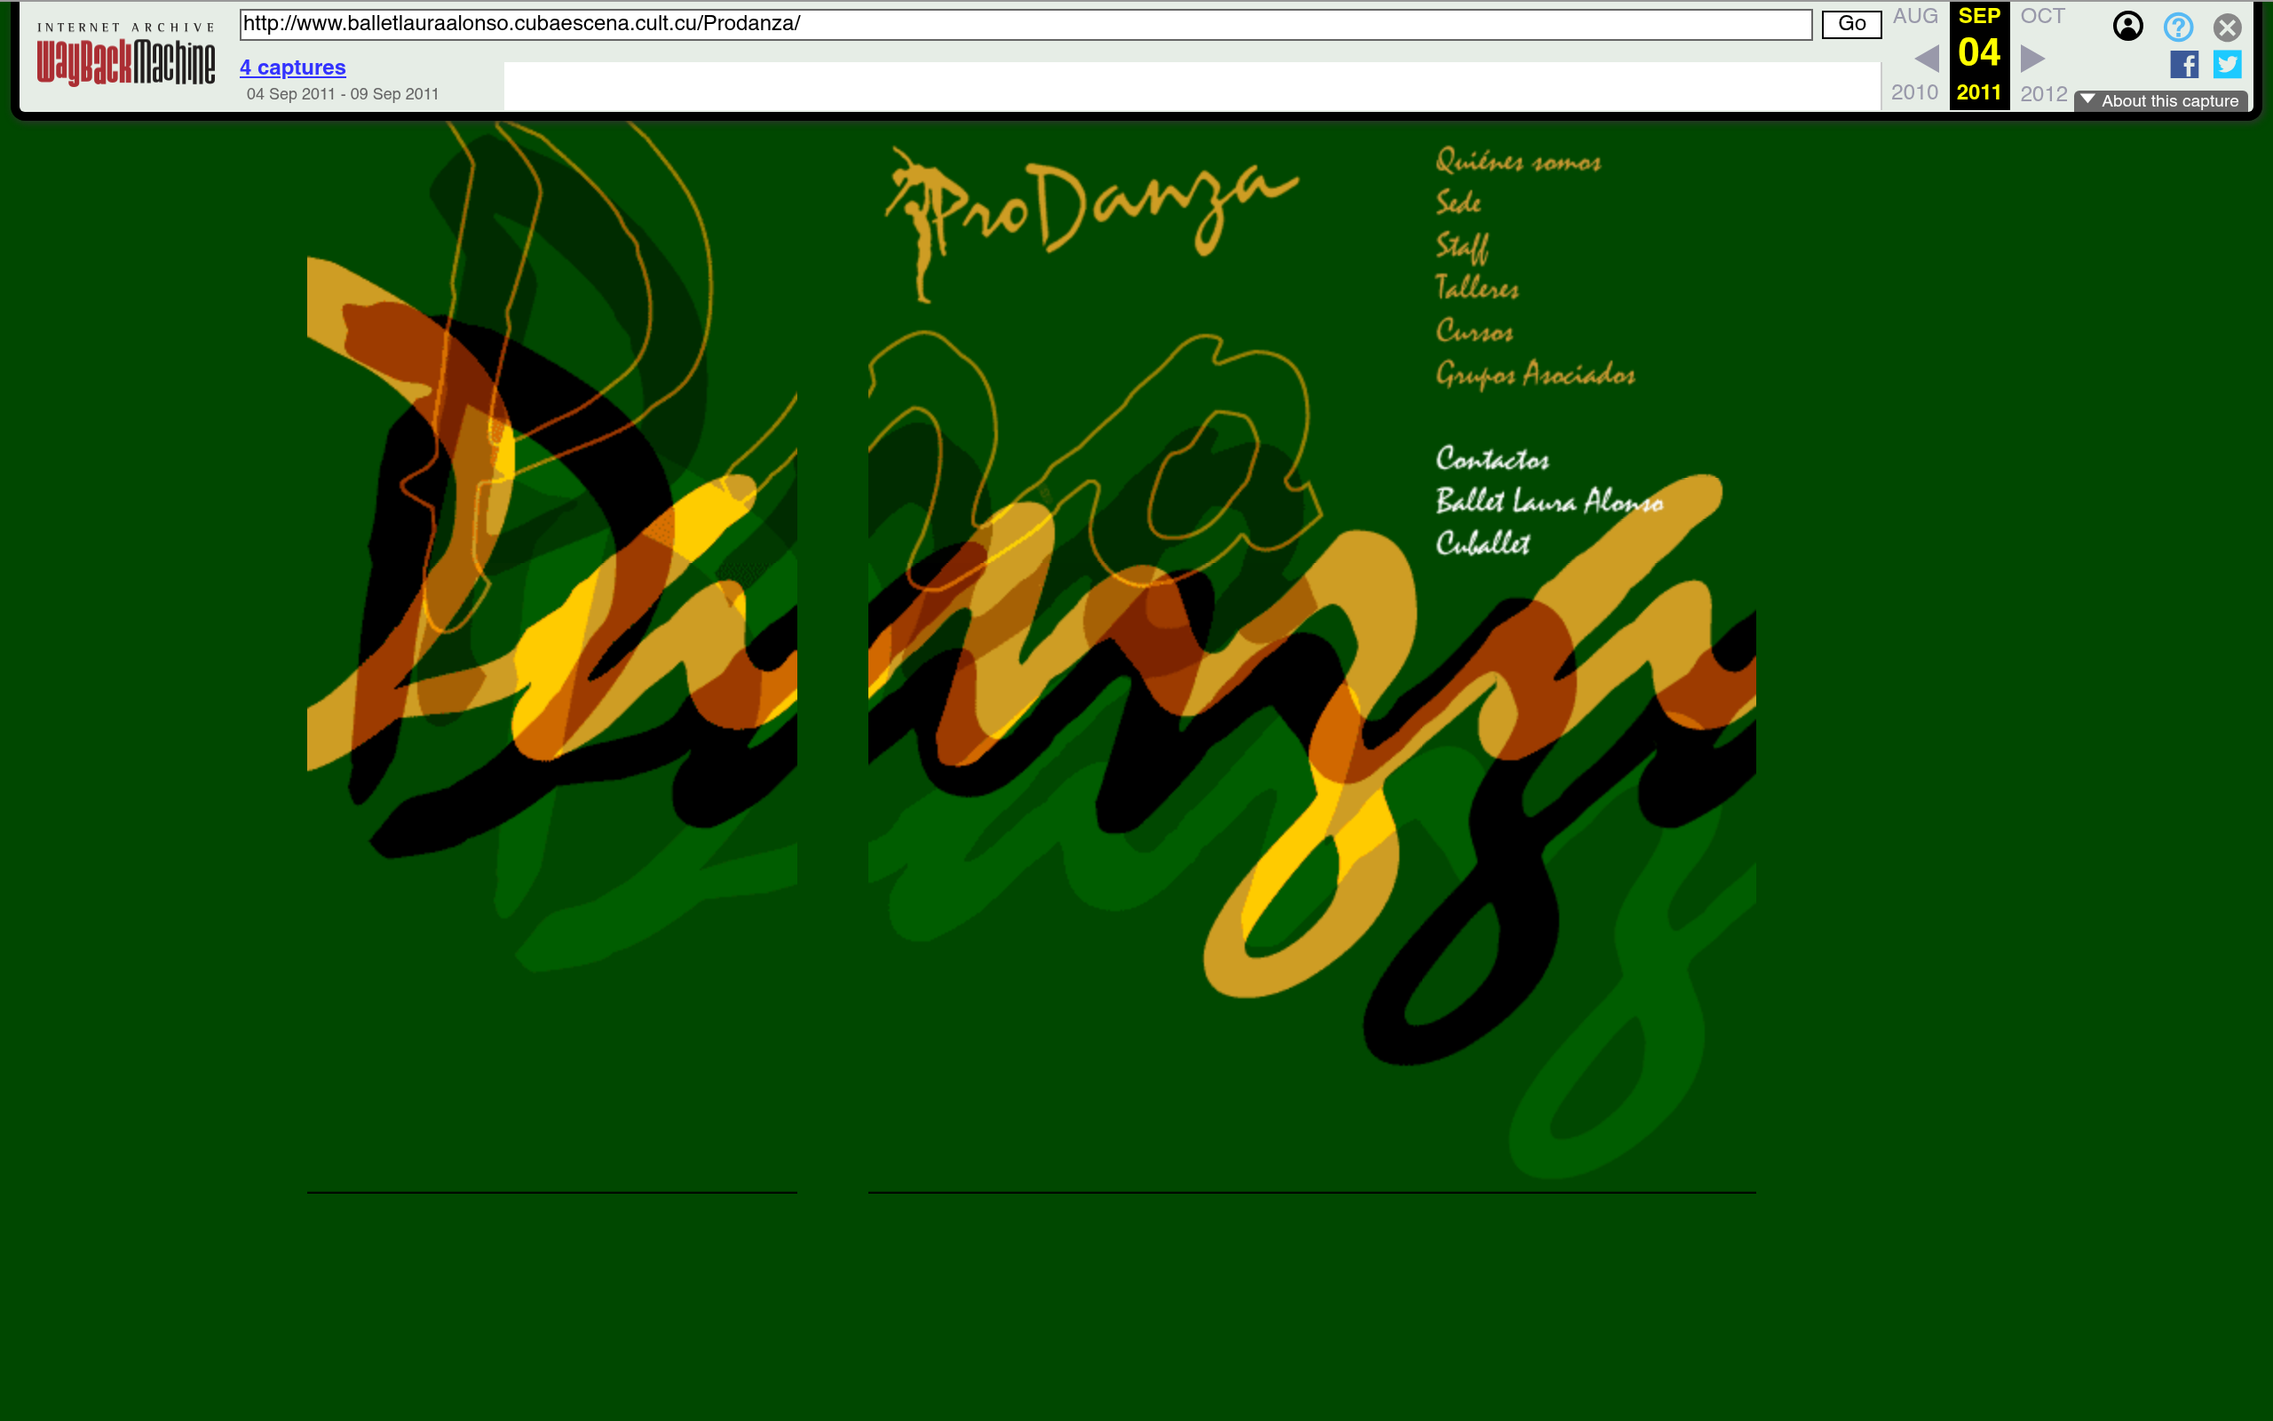The height and width of the screenshot is (1421, 2273).
Task: Select year 2010 in timeline
Action: (x=1914, y=92)
